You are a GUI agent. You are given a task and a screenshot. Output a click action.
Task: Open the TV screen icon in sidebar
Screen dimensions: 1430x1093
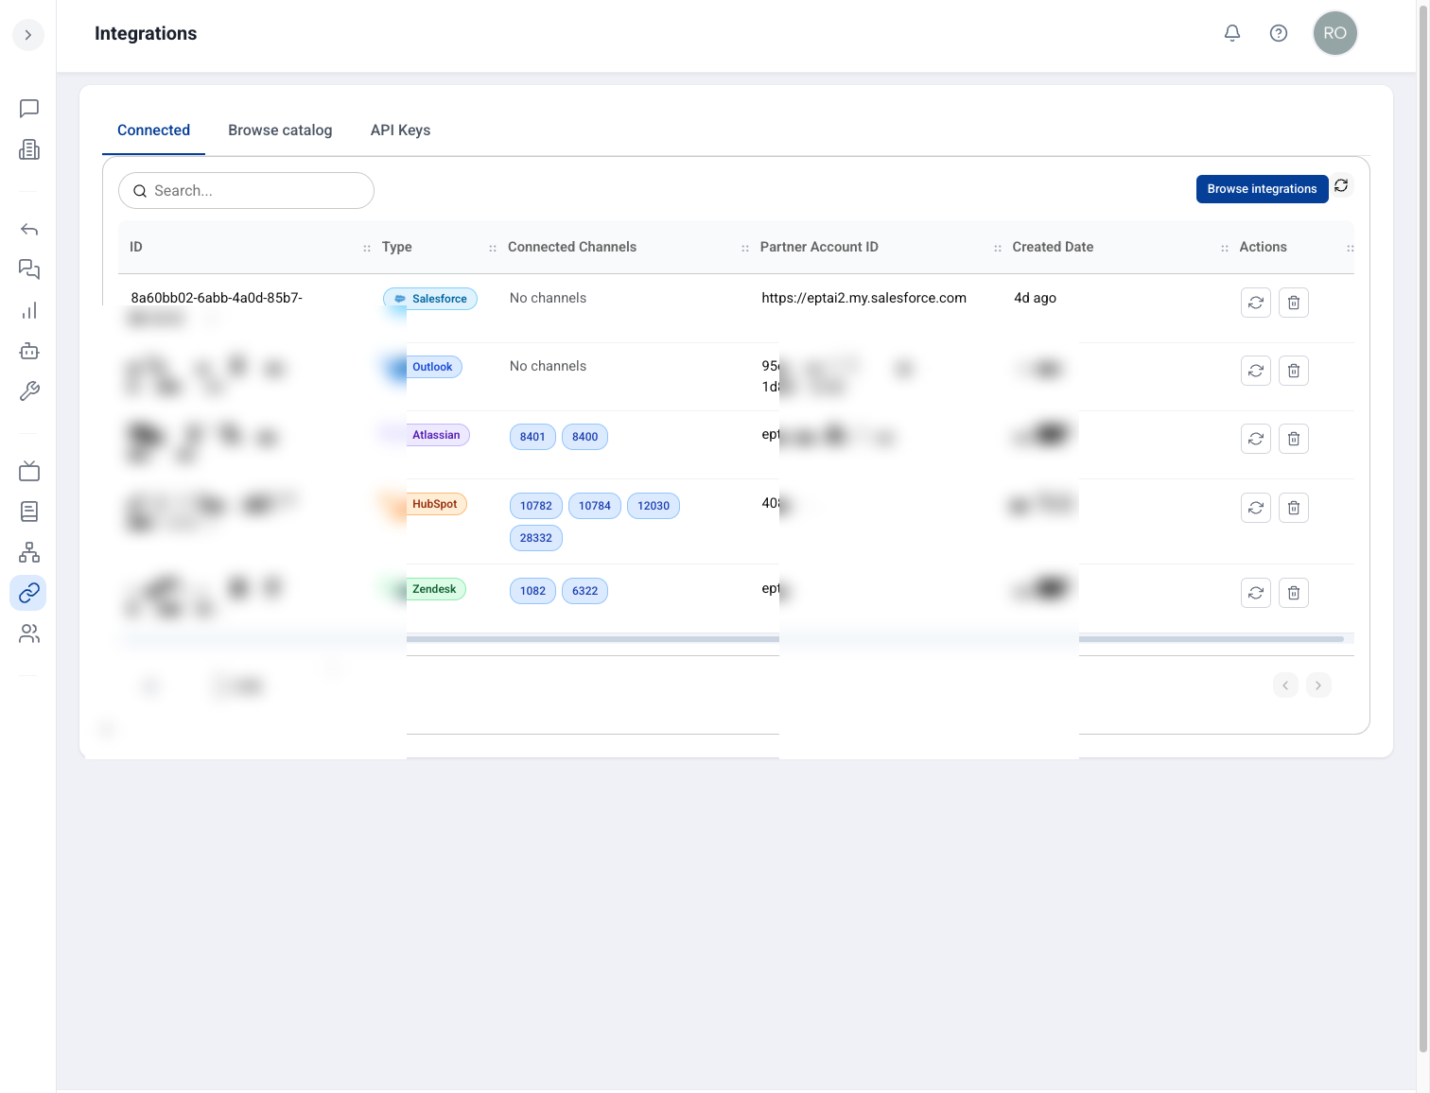point(29,471)
